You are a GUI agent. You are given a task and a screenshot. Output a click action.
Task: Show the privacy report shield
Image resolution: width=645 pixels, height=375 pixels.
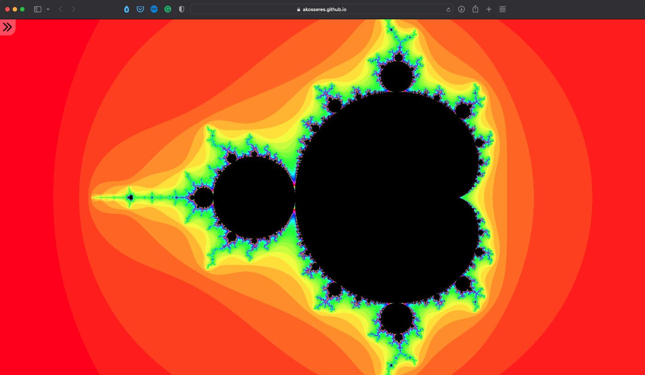tap(182, 9)
